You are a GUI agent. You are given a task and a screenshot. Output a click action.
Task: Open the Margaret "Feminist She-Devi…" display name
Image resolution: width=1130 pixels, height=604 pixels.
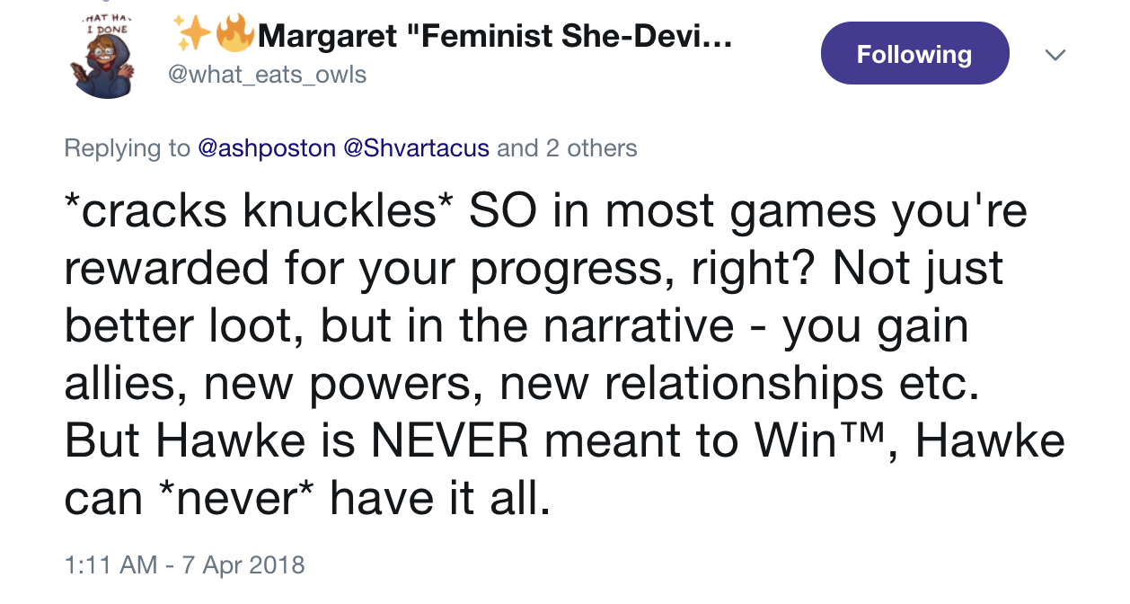pyautogui.click(x=494, y=37)
